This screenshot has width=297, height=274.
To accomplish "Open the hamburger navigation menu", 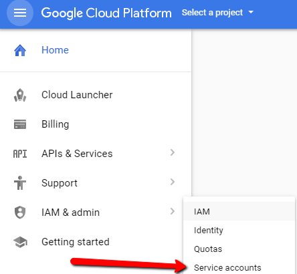I will (20, 13).
